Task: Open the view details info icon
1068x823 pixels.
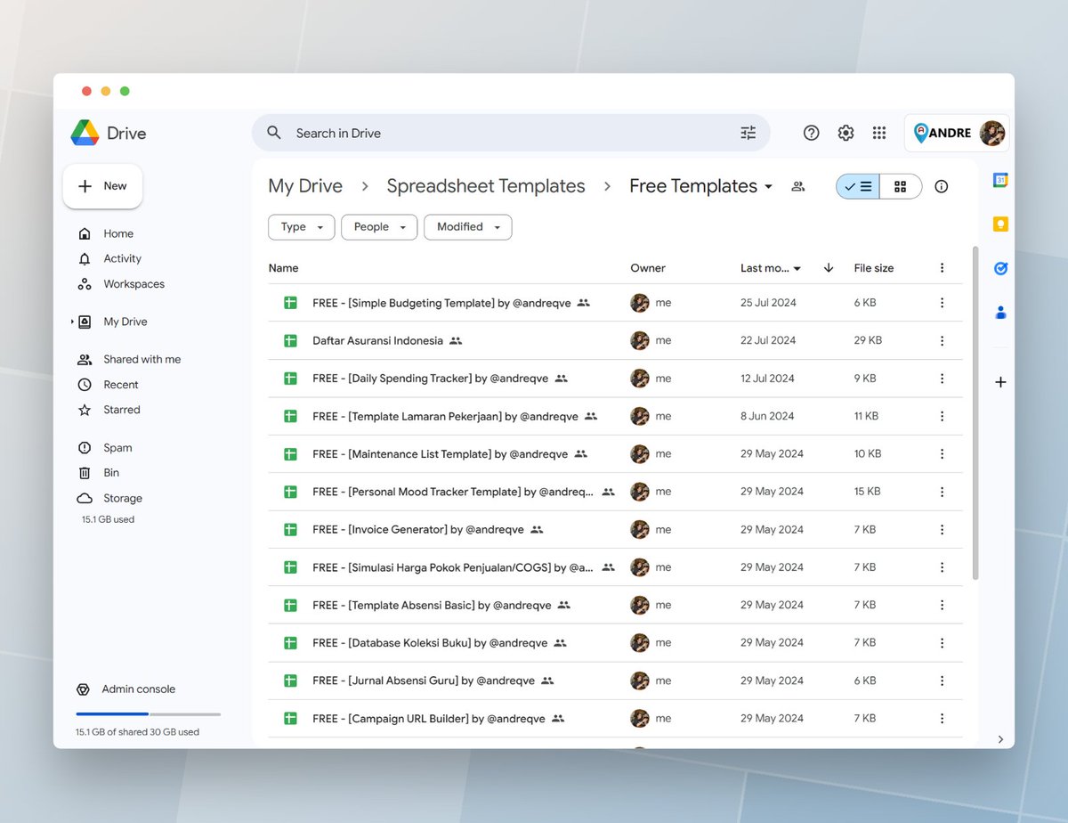Action: point(942,186)
